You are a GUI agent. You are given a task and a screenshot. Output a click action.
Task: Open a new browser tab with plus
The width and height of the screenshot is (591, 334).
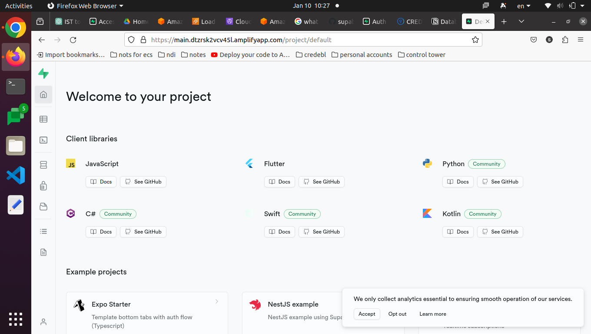(x=504, y=21)
